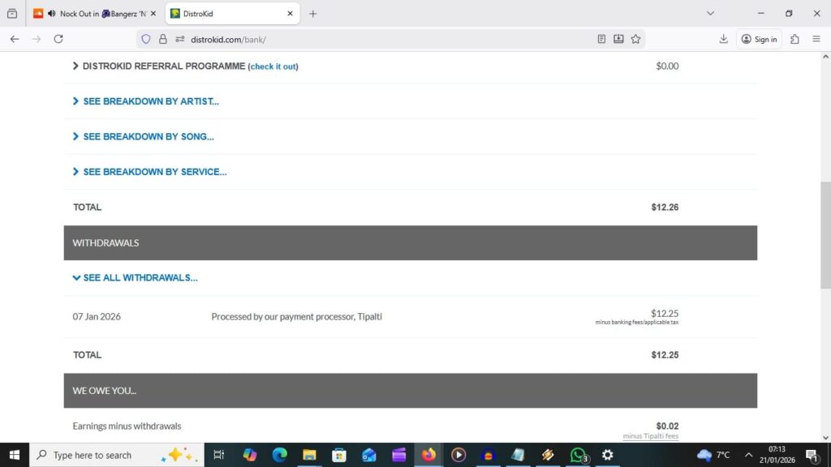
Task: Go back to the previous page
Action: 15,39
